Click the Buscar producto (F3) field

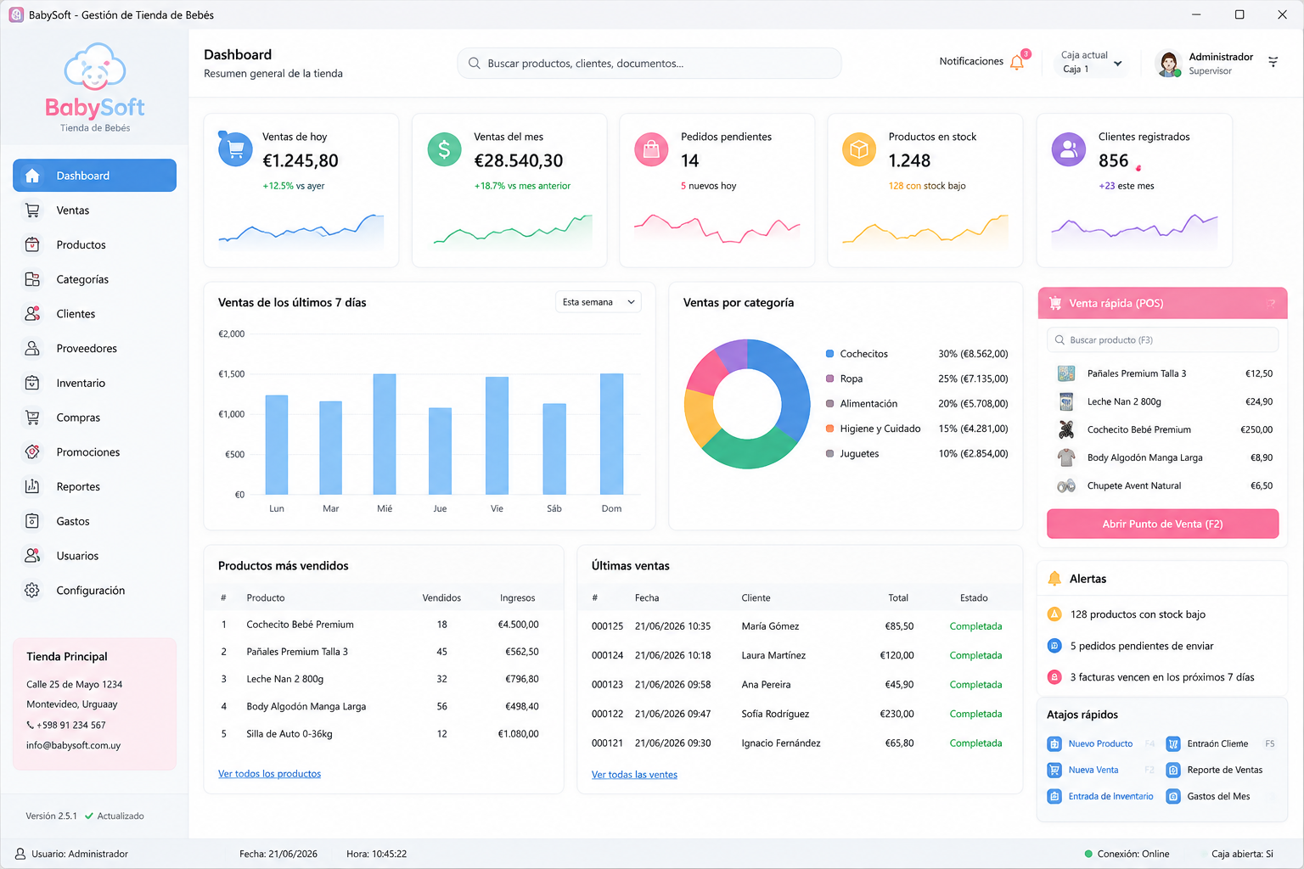click(1162, 340)
